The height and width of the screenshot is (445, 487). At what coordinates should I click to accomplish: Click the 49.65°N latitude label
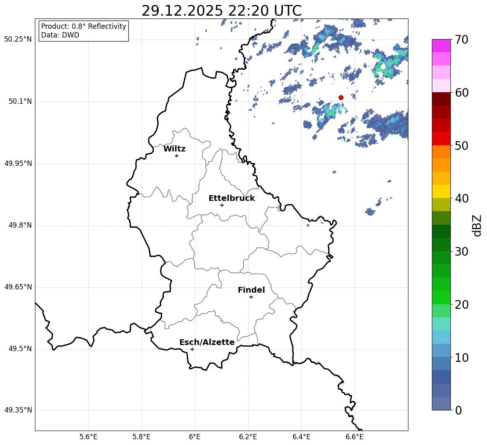[x=18, y=287]
